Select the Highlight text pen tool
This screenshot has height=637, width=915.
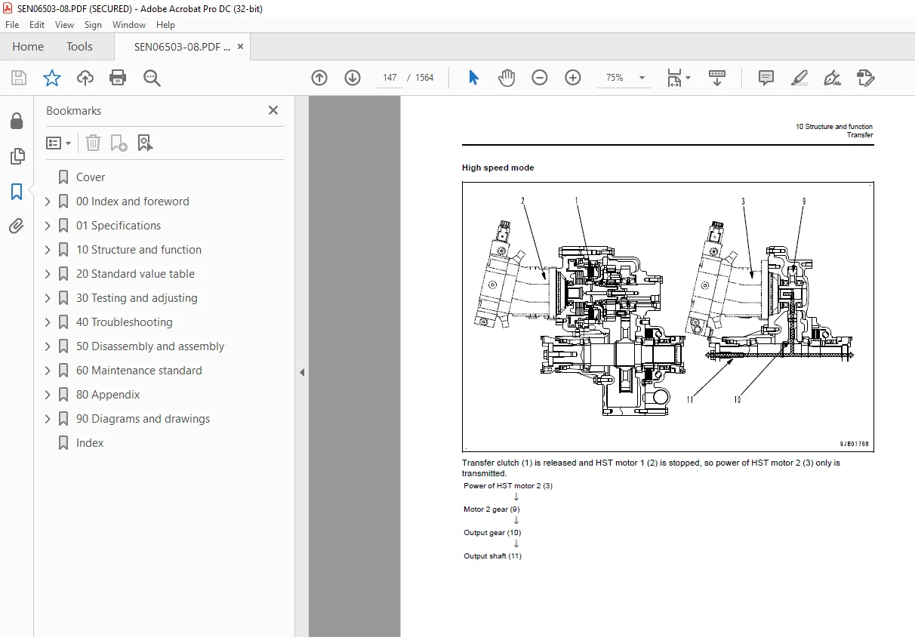point(799,78)
